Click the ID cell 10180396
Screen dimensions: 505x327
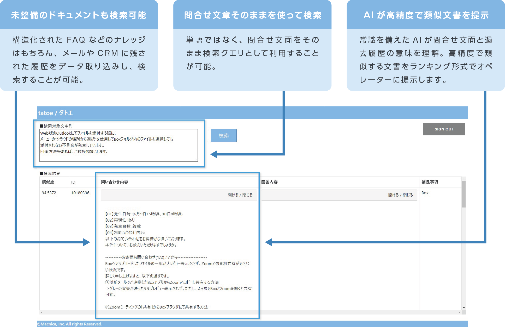pyautogui.click(x=80, y=193)
